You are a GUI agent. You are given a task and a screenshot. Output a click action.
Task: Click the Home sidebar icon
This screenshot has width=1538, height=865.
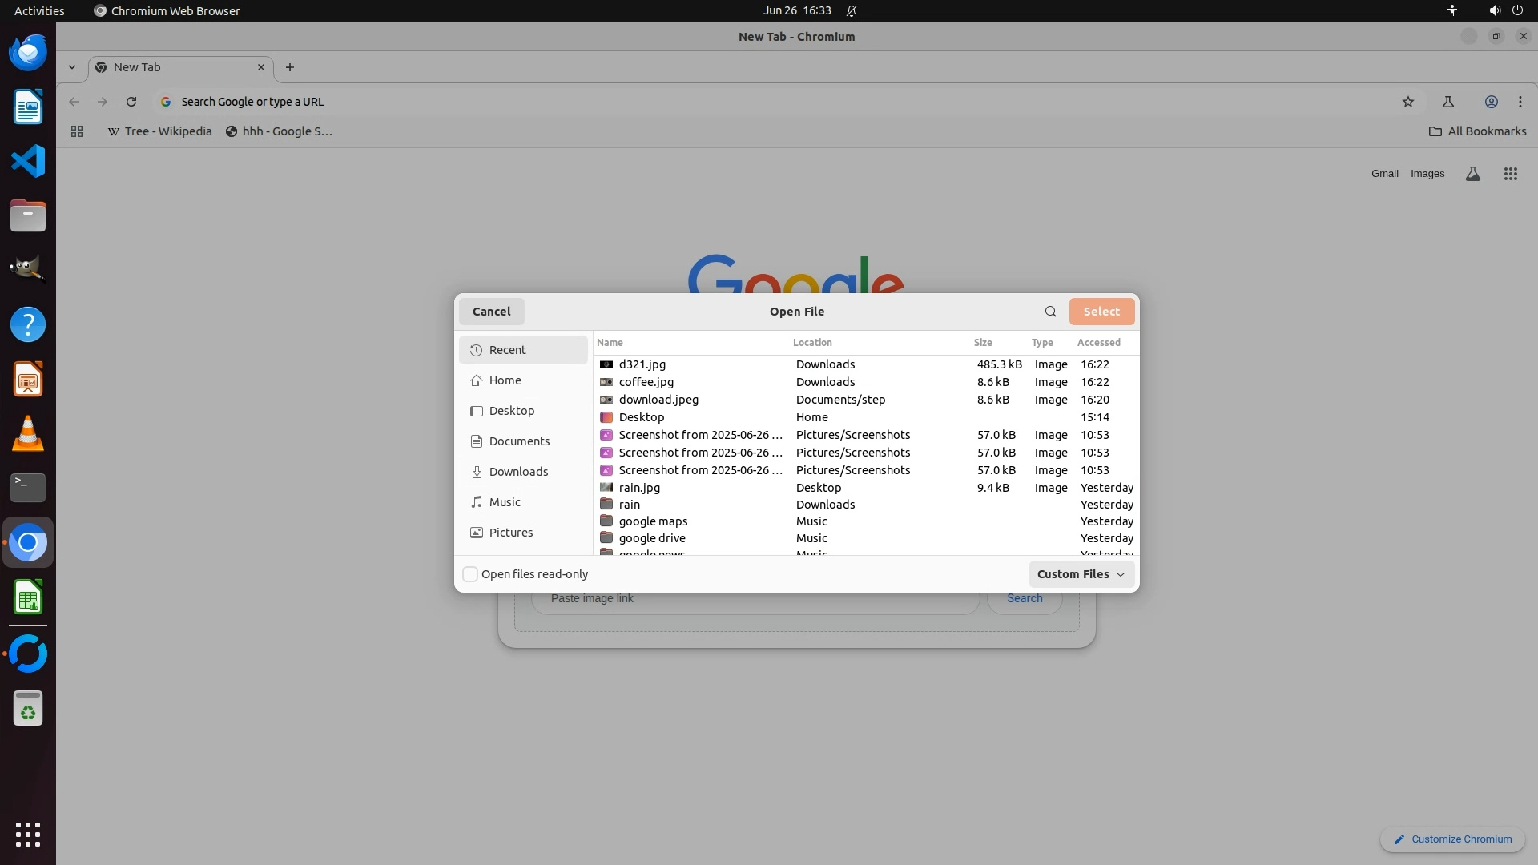[477, 380]
